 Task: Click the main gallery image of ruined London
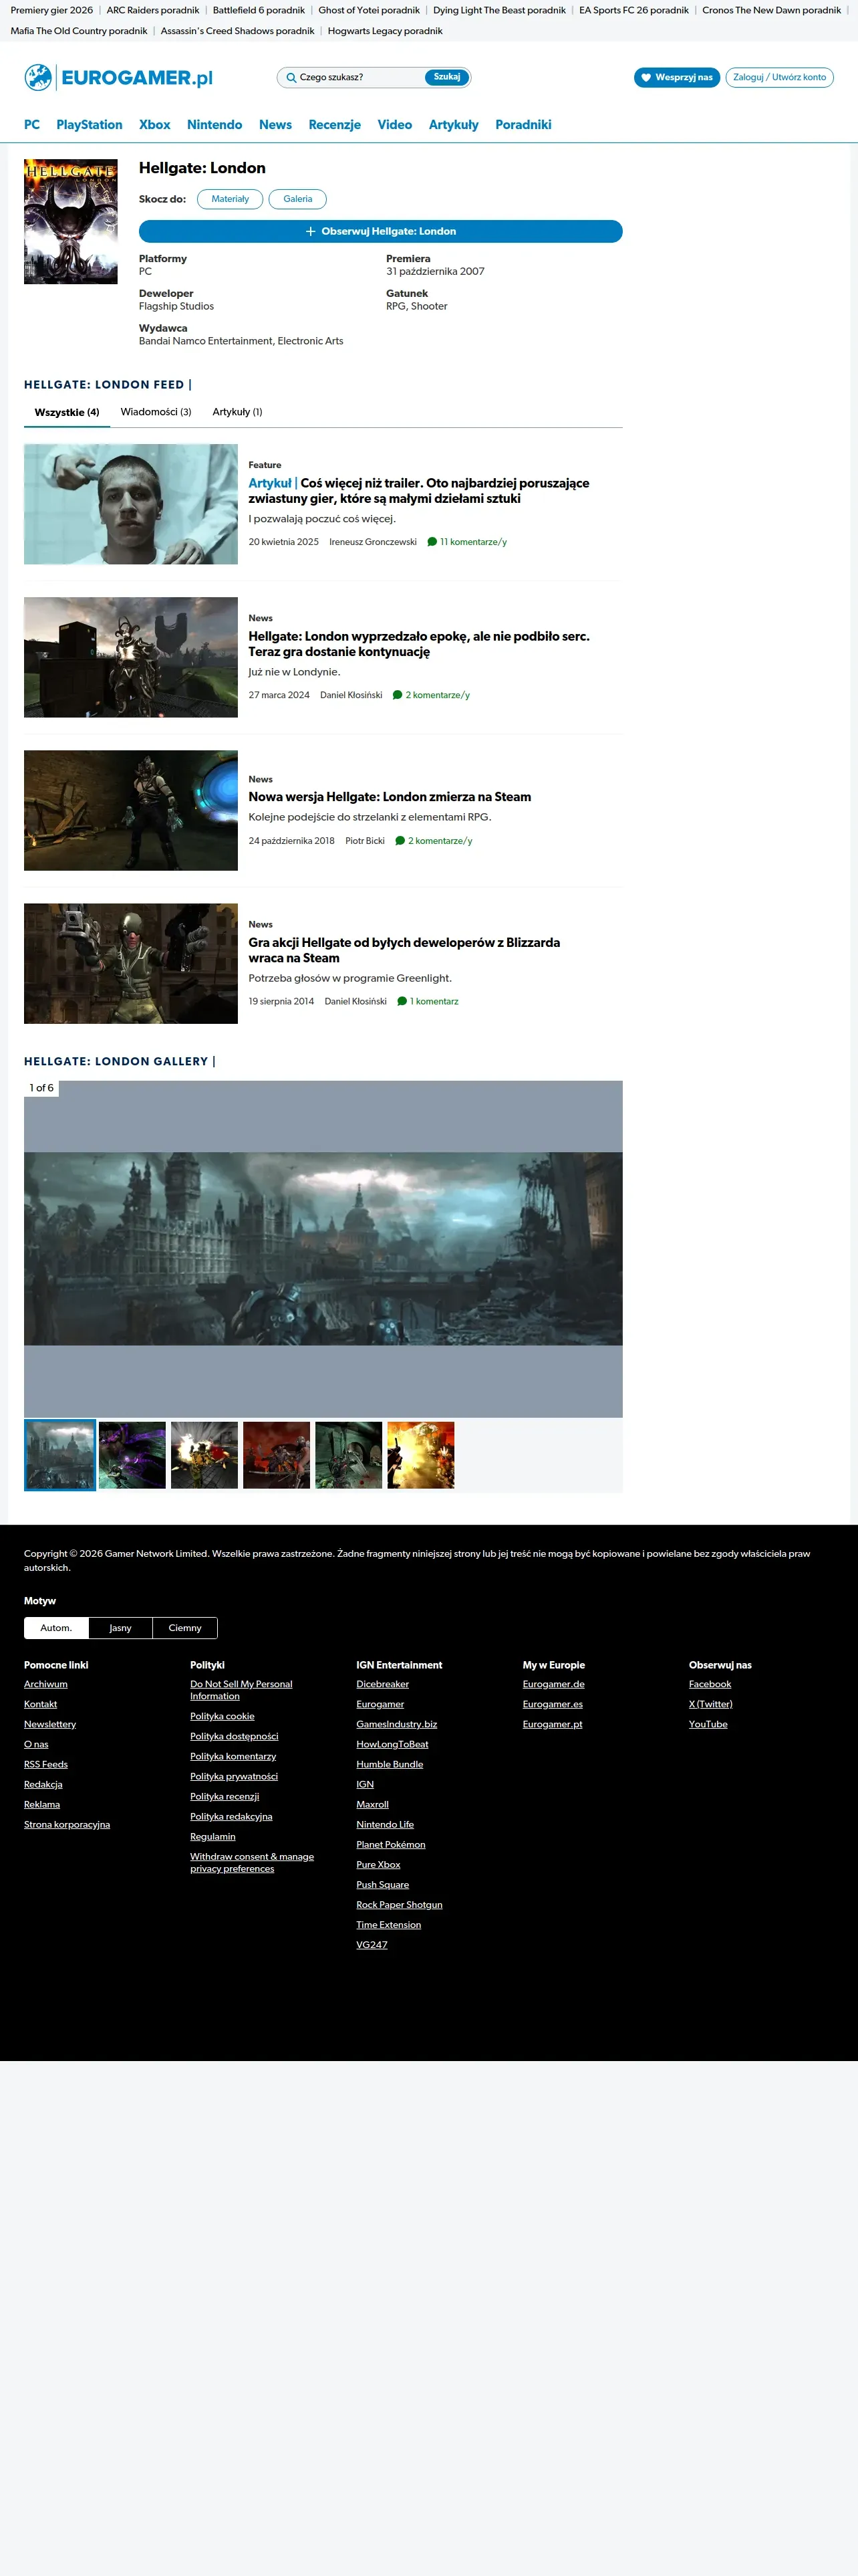coord(323,1249)
